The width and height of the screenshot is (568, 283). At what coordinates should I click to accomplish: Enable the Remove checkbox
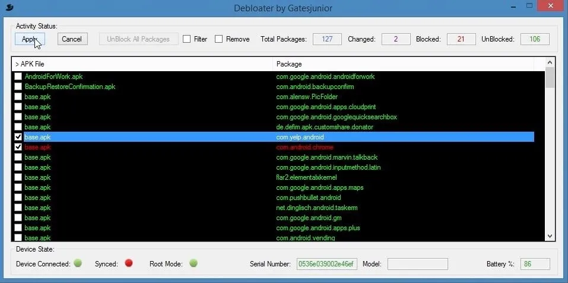(x=218, y=39)
